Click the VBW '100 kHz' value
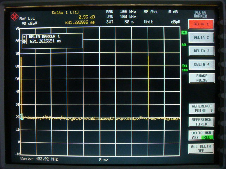Viewport: 226px width, 169px height. click(x=128, y=17)
